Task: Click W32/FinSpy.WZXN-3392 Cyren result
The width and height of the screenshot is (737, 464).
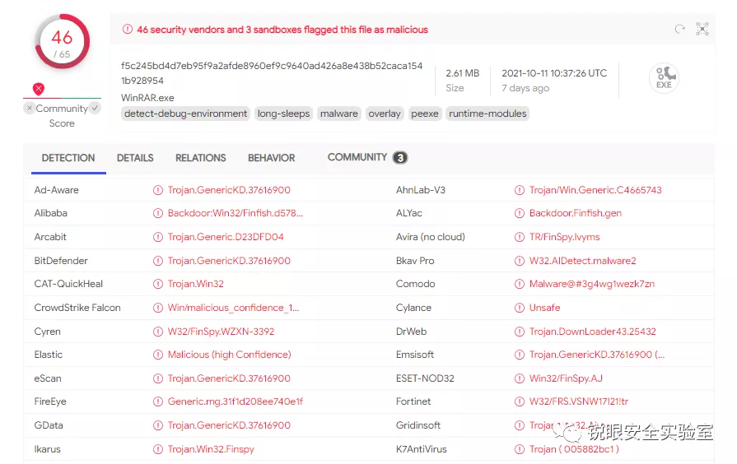Action: click(221, 332)
